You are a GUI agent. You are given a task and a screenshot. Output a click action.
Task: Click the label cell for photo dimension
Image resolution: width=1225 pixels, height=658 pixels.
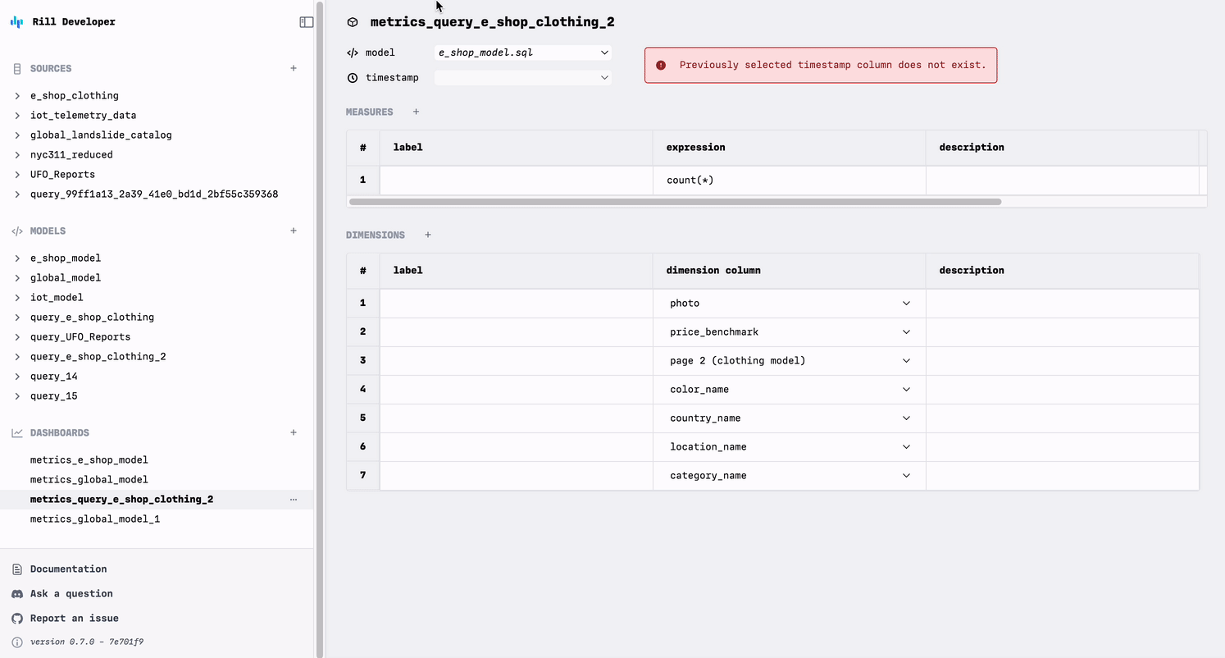[517, 303]
